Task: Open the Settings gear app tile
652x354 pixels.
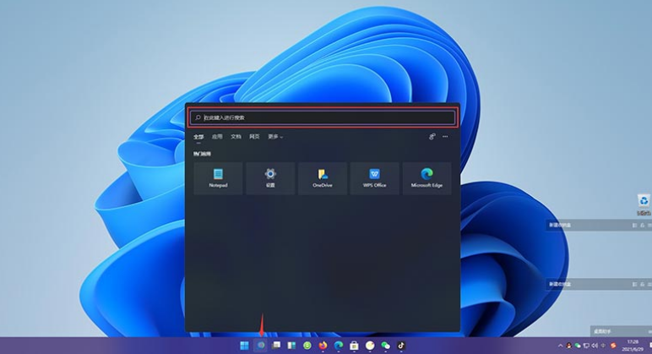Action: click(270, 178)
